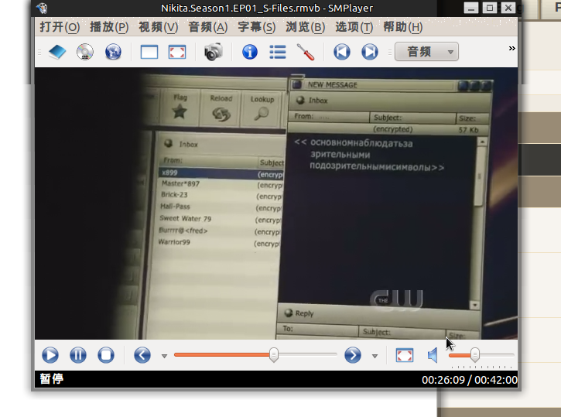
Task: Expand toolbar overflow chevron
Action: tap(512, 48)
